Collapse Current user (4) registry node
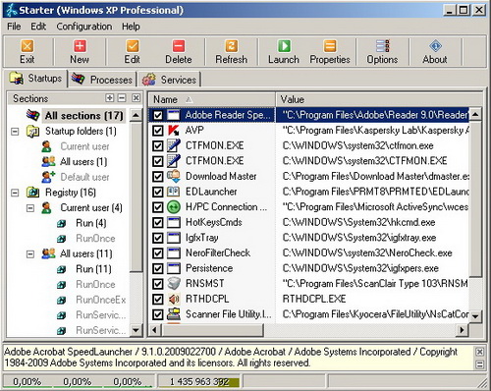The width and height of the screenshot is (491, 391). [30, 207]
